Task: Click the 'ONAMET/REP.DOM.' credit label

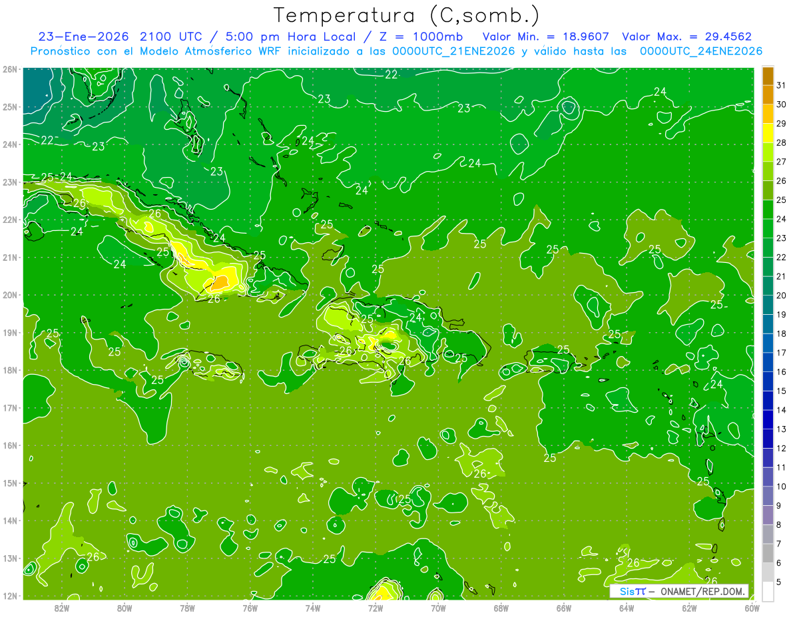Action: [x=702, y=591]
